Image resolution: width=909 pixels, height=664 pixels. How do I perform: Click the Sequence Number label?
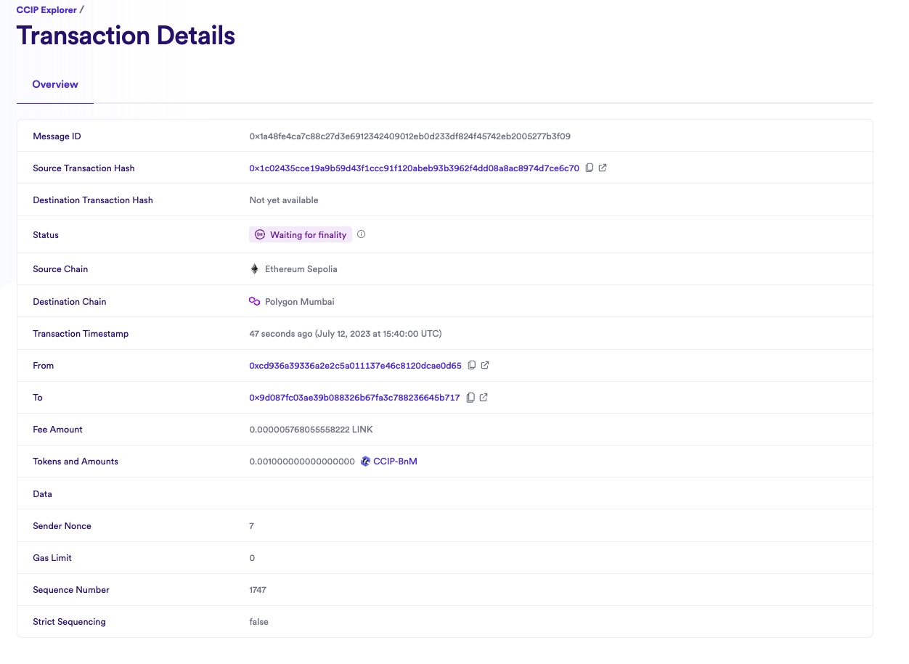pos(71,590)
